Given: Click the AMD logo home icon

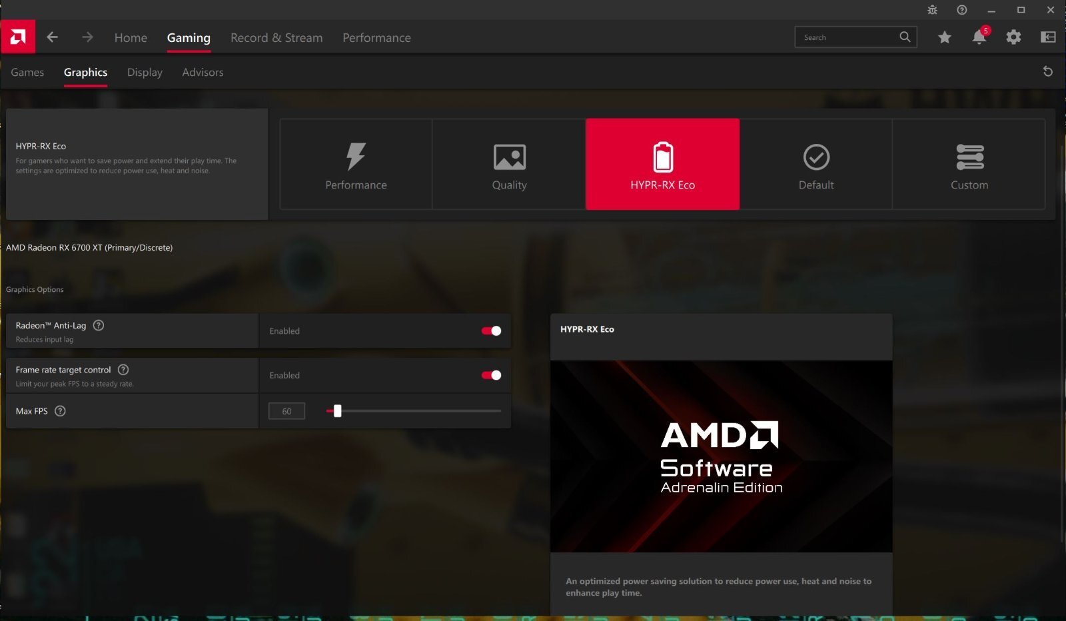Looking at the screenshot, I should 18,37.
